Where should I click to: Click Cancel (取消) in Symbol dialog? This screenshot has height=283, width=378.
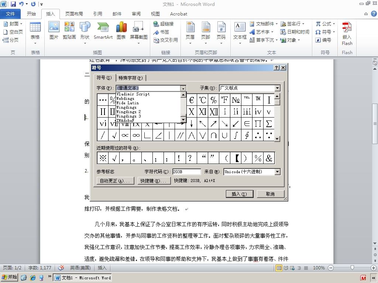pyautogui.click(x=271, y=194)
